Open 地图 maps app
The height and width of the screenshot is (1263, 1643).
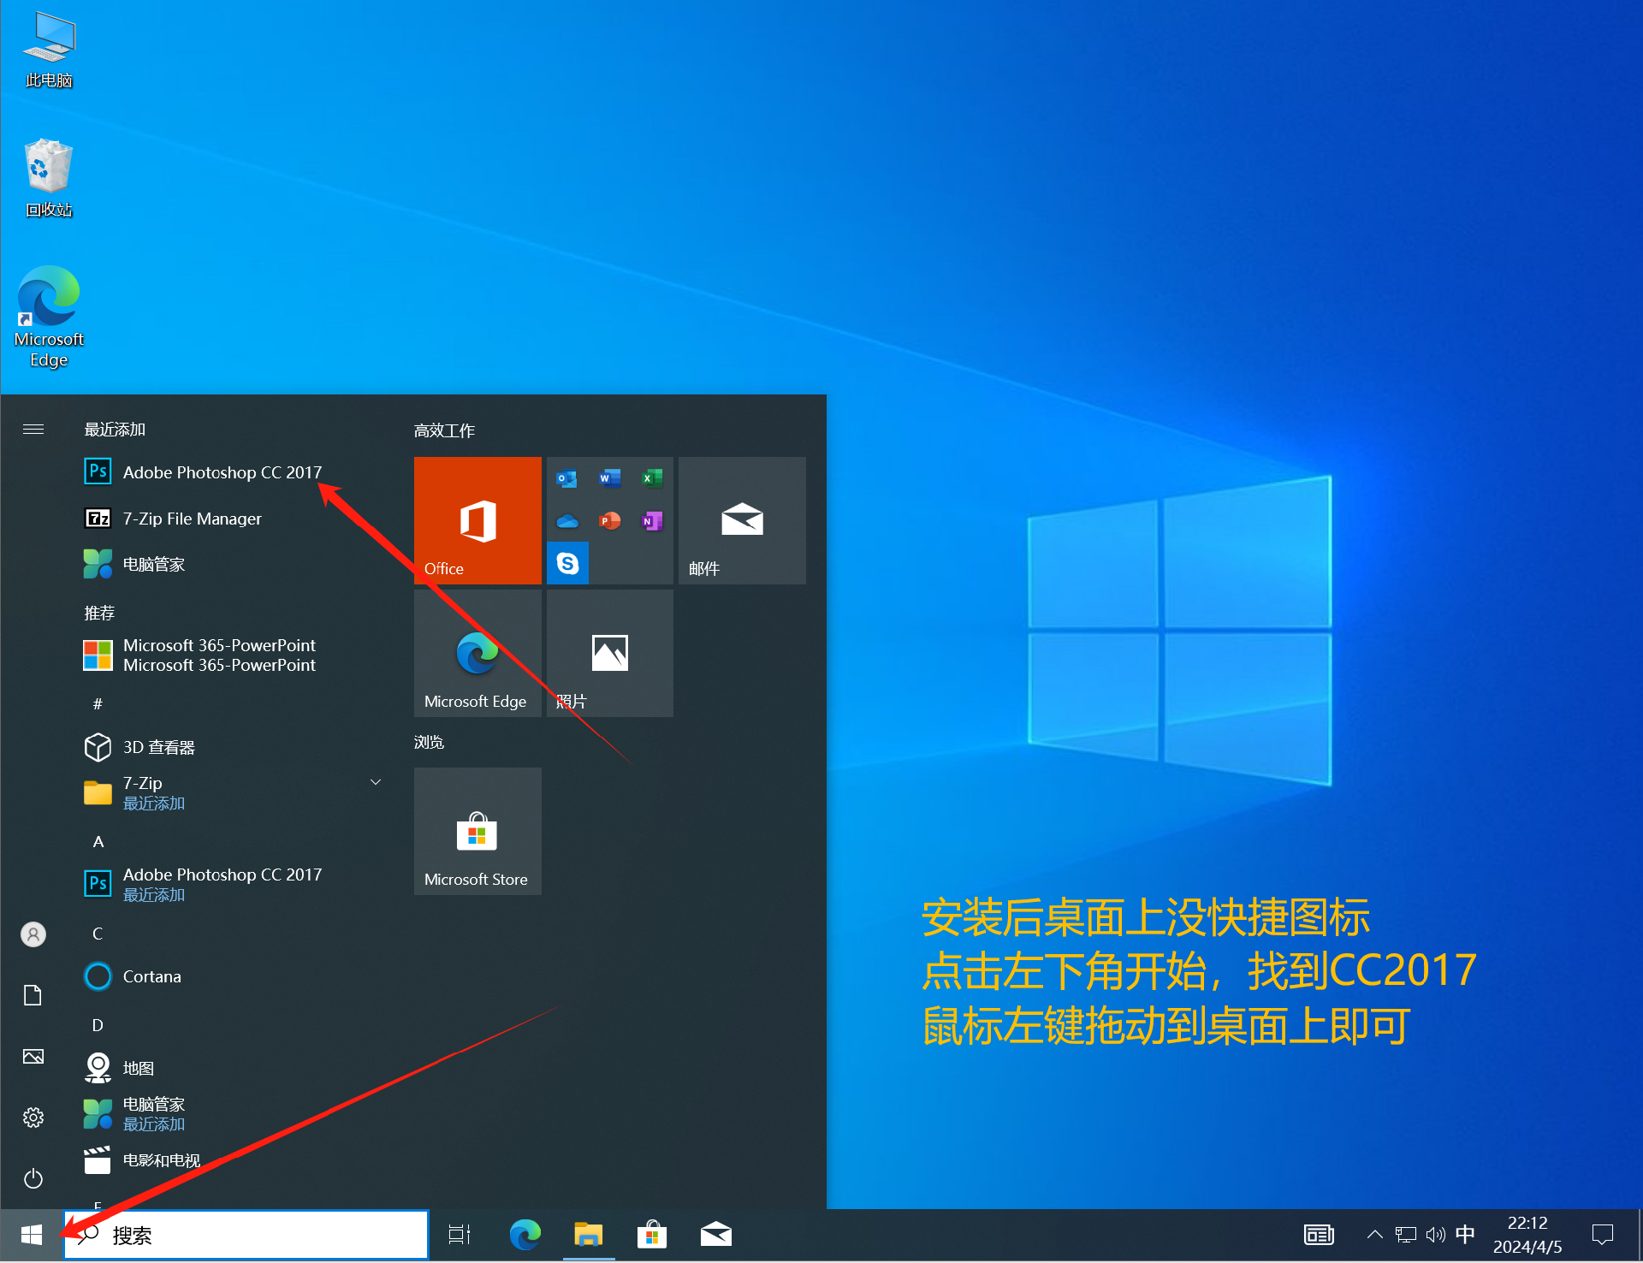pyautogui.click(x=231, y=1068)
